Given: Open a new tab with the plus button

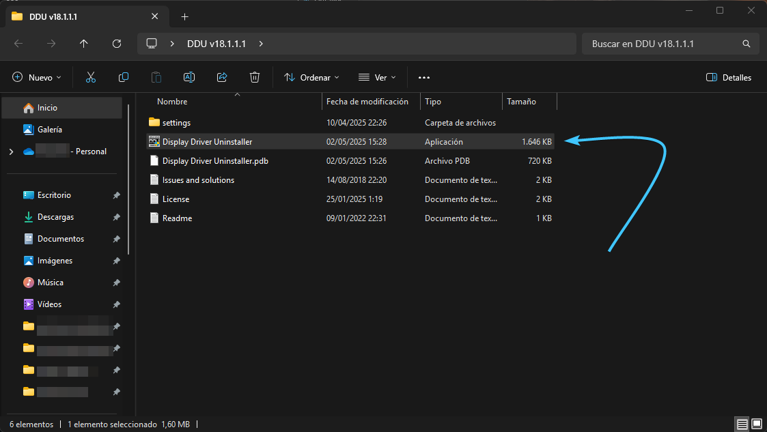Looking at the screenshot, I should click(184, 16).
